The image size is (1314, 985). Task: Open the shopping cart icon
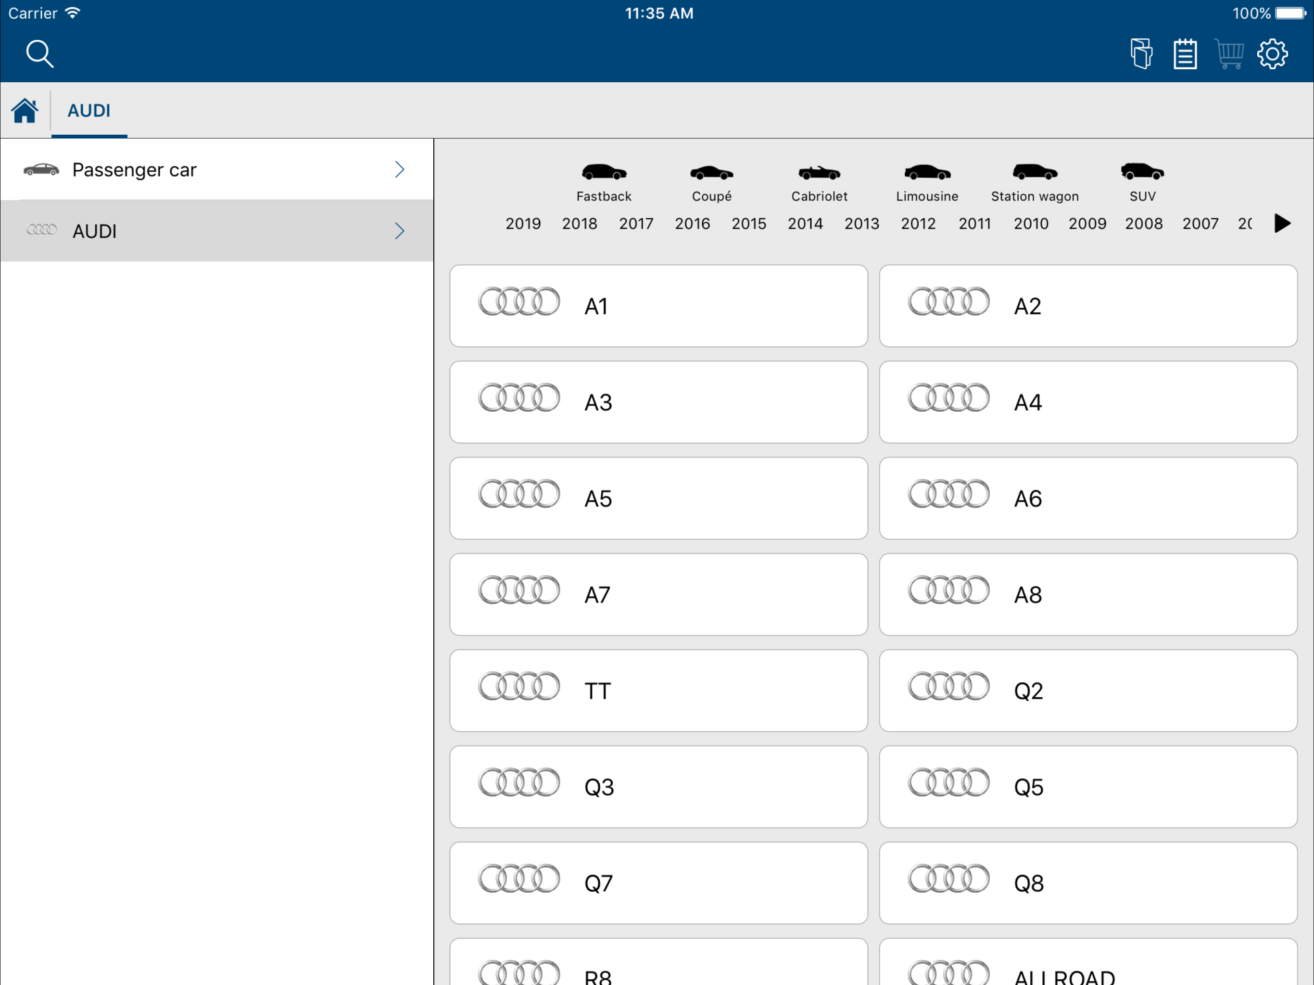(x=1229, y=54)
